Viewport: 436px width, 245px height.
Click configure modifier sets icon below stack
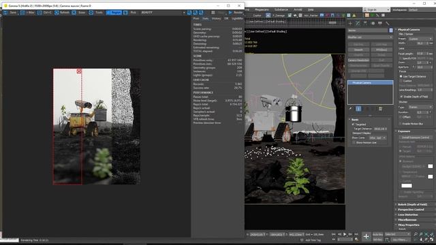pos(380,109)
